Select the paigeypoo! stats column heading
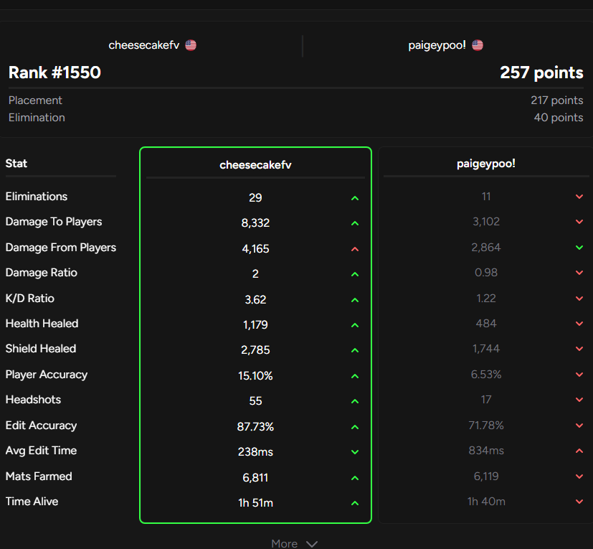This screenshot has height=549, width=593. [486, 164]
